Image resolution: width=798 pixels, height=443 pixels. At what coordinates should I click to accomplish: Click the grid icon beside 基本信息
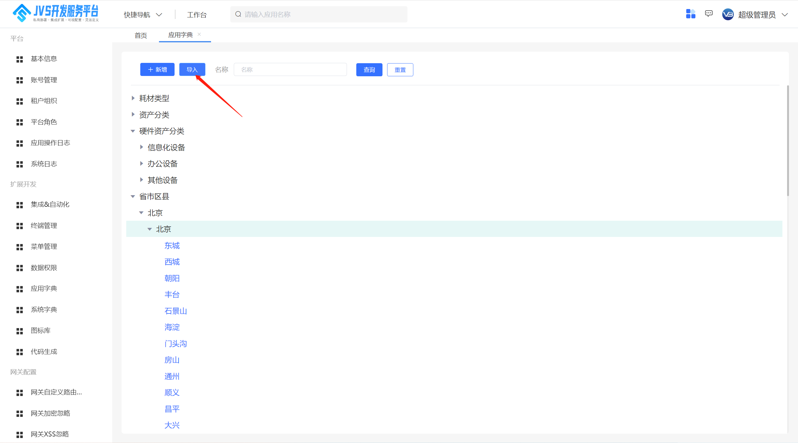click(x=20, y=59)
